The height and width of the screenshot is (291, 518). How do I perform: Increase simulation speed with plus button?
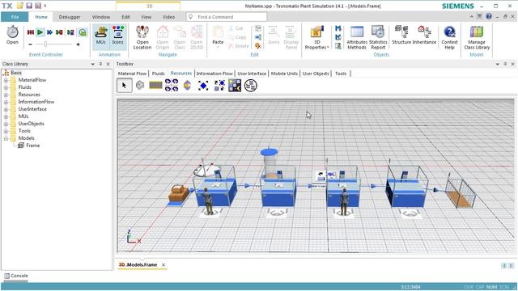(78, 44)
